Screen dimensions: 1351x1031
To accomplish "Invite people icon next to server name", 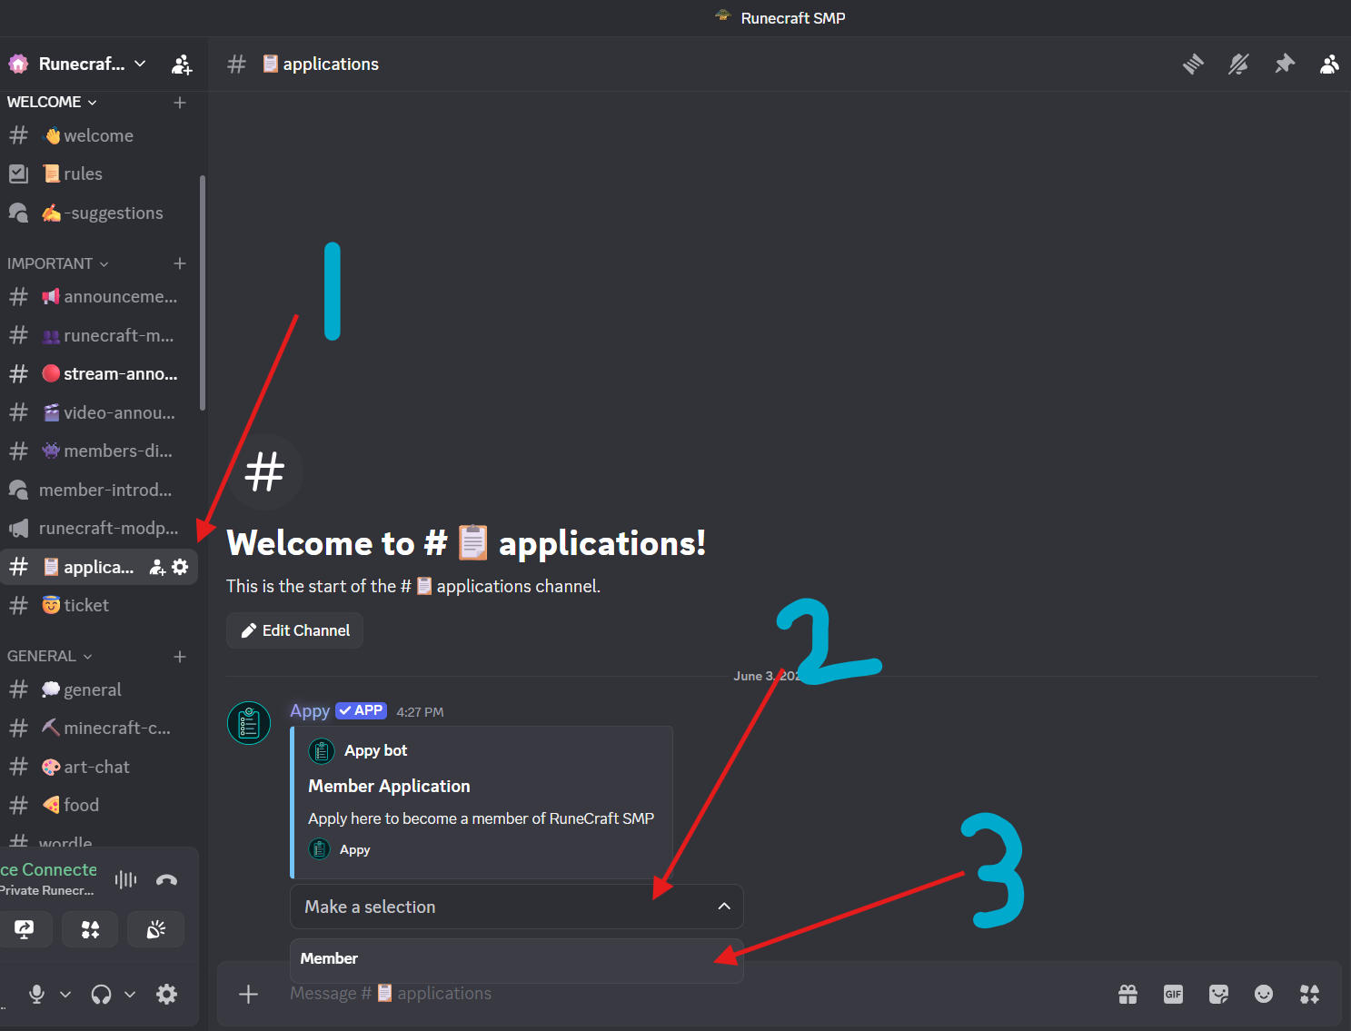I will click(182, 64).
